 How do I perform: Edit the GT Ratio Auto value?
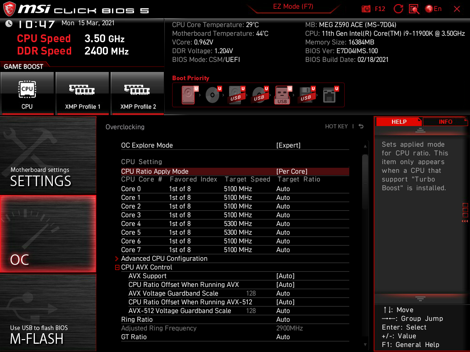(283, 337)
